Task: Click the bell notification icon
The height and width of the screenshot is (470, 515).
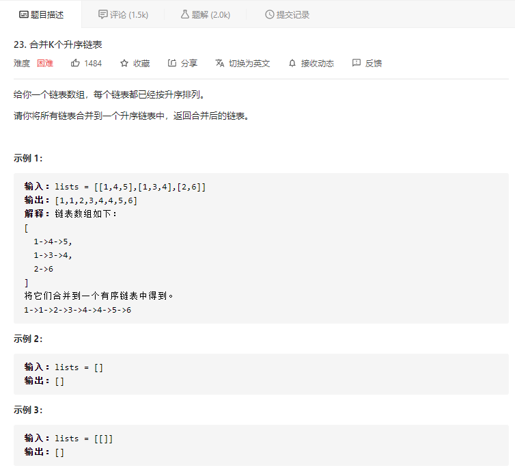Action: (292, 63)
